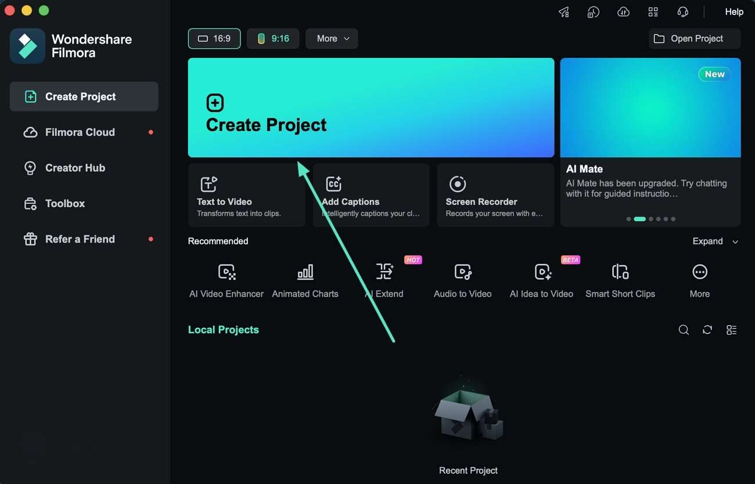Click the Open Project button
Screen dimensions: 755x484
pyautogui.click(x=695, y=38)
